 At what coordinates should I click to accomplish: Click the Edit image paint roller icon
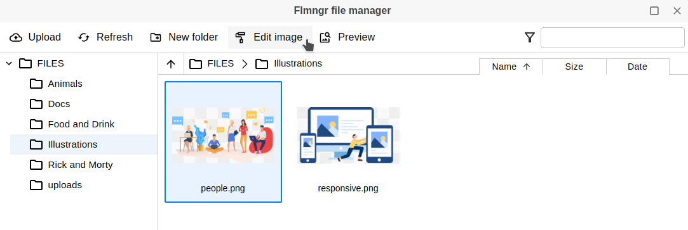pos(240,37)
